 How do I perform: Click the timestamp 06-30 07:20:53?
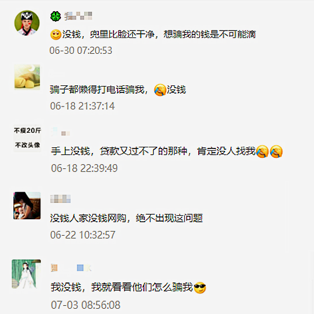pos(81,50)
